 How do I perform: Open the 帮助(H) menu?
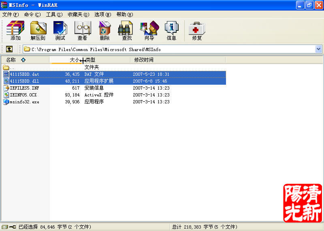pos(125,15)
